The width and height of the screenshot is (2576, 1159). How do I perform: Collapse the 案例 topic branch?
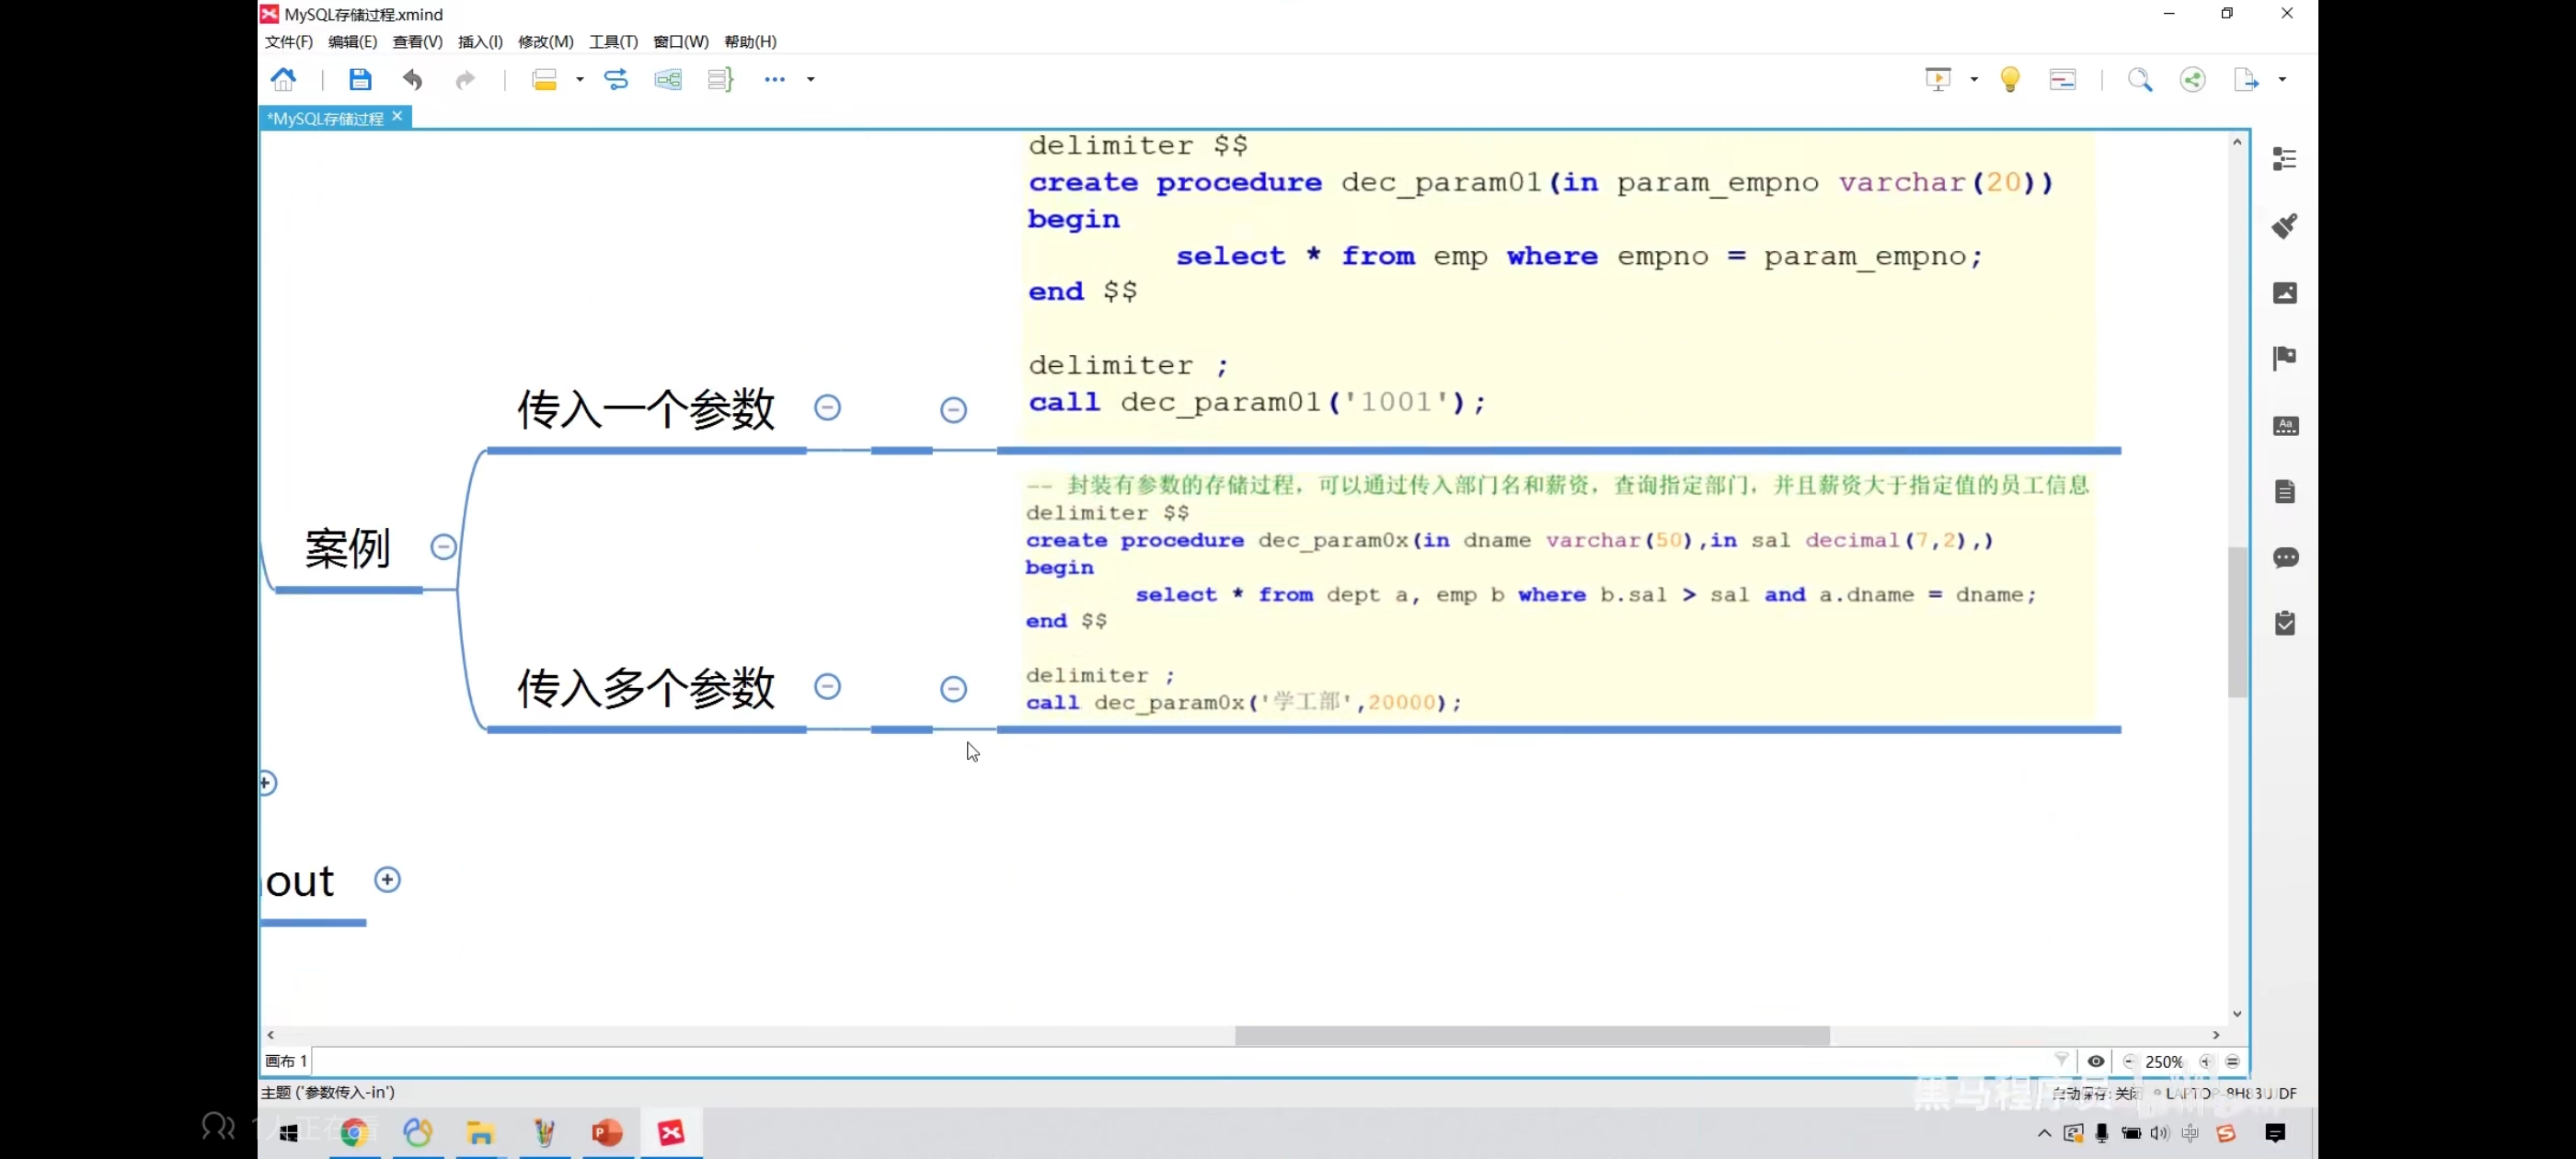pos(443,547)
